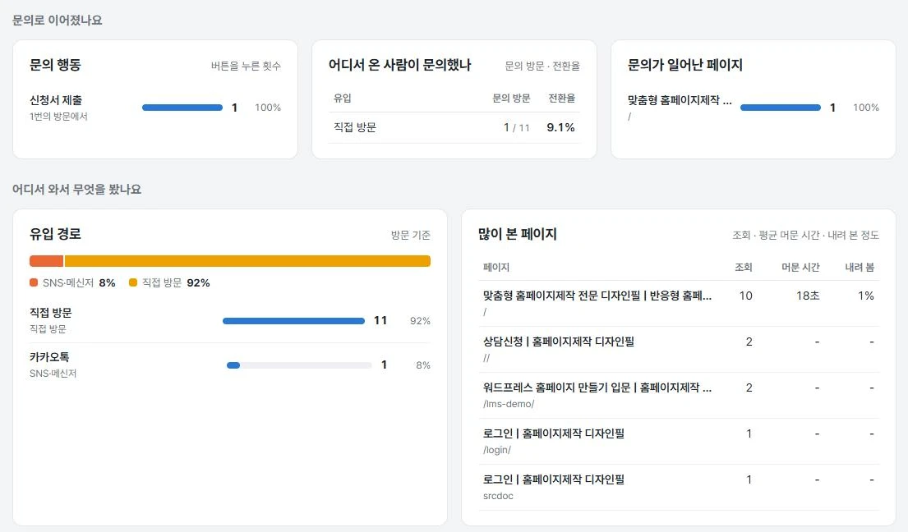Click the yellow 직접 방문 segment of stacked bar
Screen dimensions: 908x532
coord(247,261)
